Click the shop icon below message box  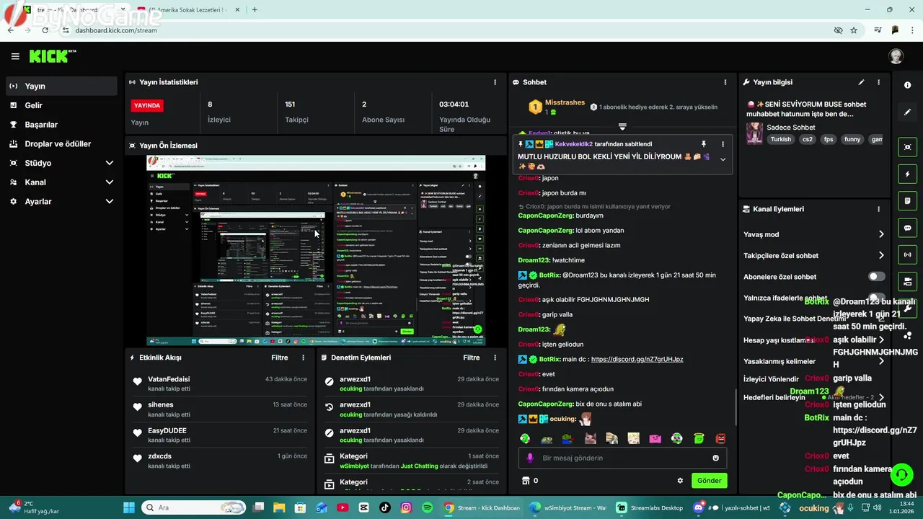526,481
